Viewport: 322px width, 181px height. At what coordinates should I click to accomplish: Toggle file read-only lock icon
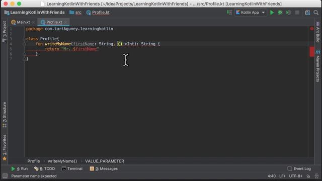(308, 176)
